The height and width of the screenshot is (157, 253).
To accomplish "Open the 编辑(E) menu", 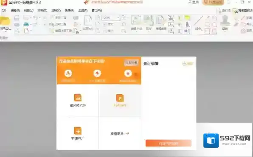I will 15,11.
